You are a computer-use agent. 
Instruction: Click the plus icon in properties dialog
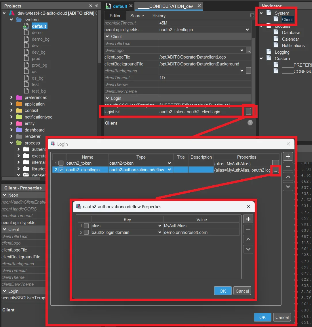(x=248, y=219)
